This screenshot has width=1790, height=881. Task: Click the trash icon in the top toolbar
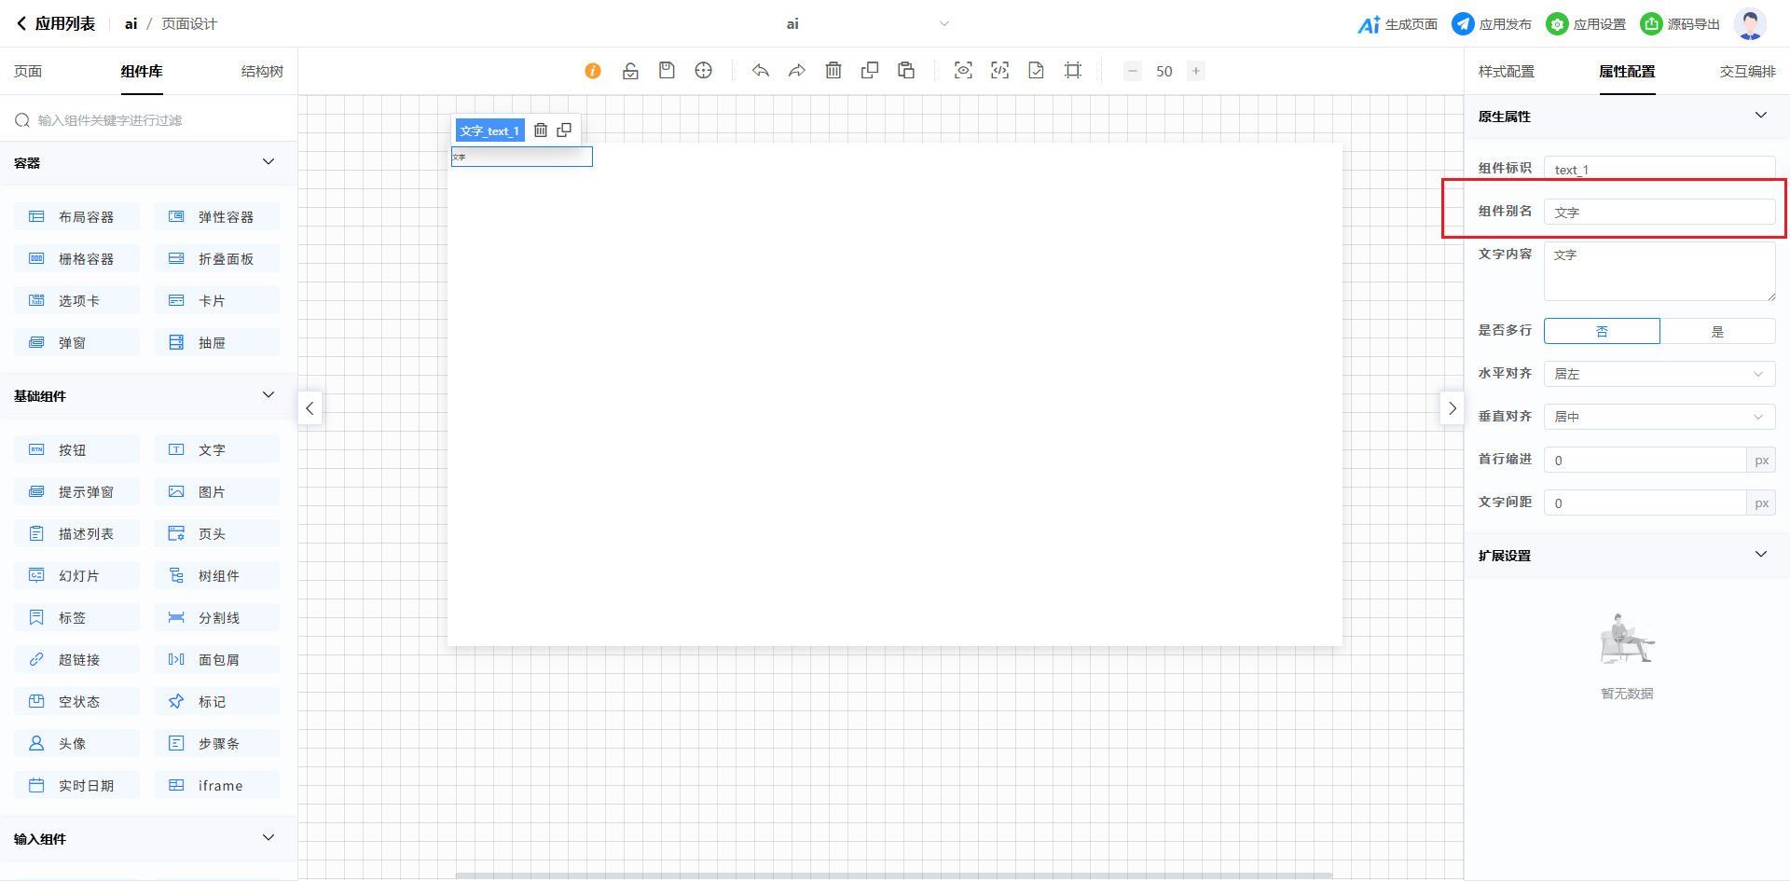point(833,71)
